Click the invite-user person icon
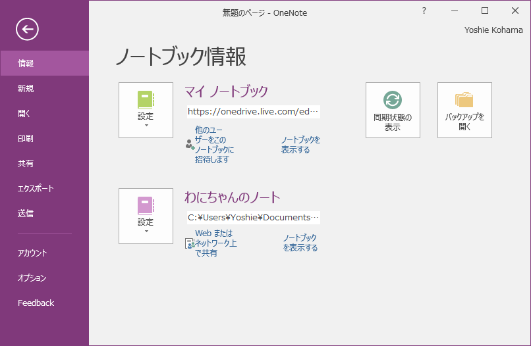Image resolution: width=531 pixels, height=346 pixels. pos(190,145)
